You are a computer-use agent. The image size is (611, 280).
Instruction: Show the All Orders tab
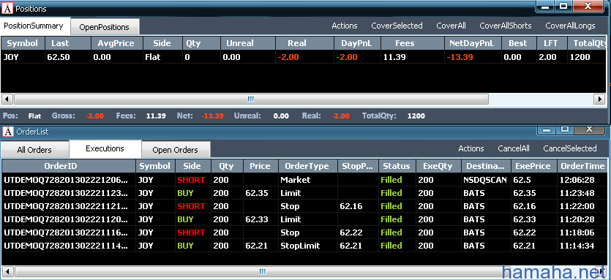[34, 150]
